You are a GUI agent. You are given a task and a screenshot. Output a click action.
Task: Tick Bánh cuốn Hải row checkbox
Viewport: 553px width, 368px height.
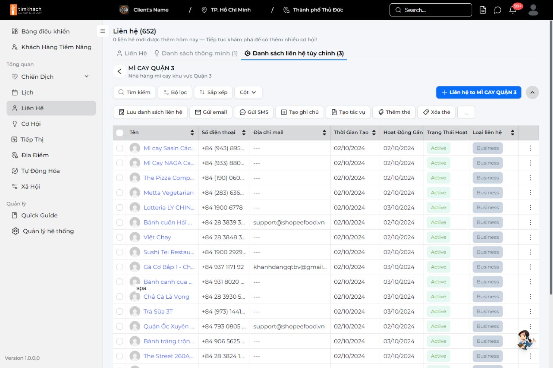[x=119, y=222]
